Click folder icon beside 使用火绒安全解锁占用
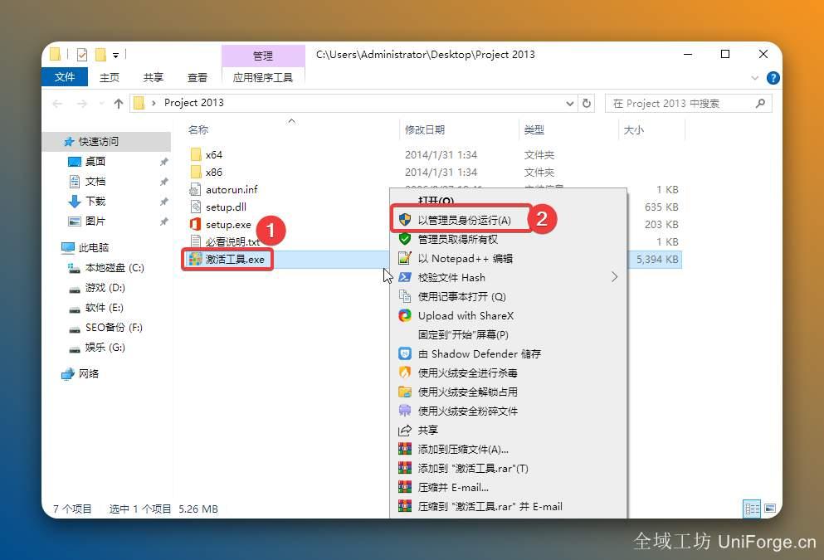This screenshot has height=560, width=824. click(x=405, y=392)
